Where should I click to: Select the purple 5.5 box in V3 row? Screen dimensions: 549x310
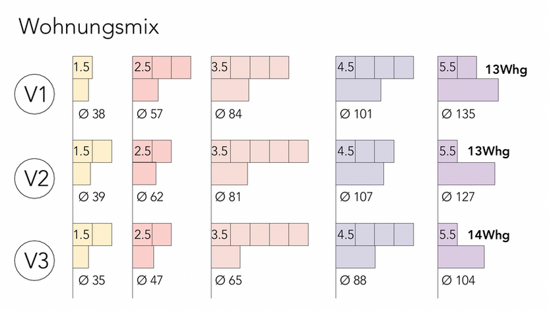click(447, 234)
